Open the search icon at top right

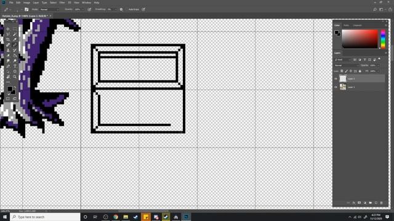pos(375,9)
